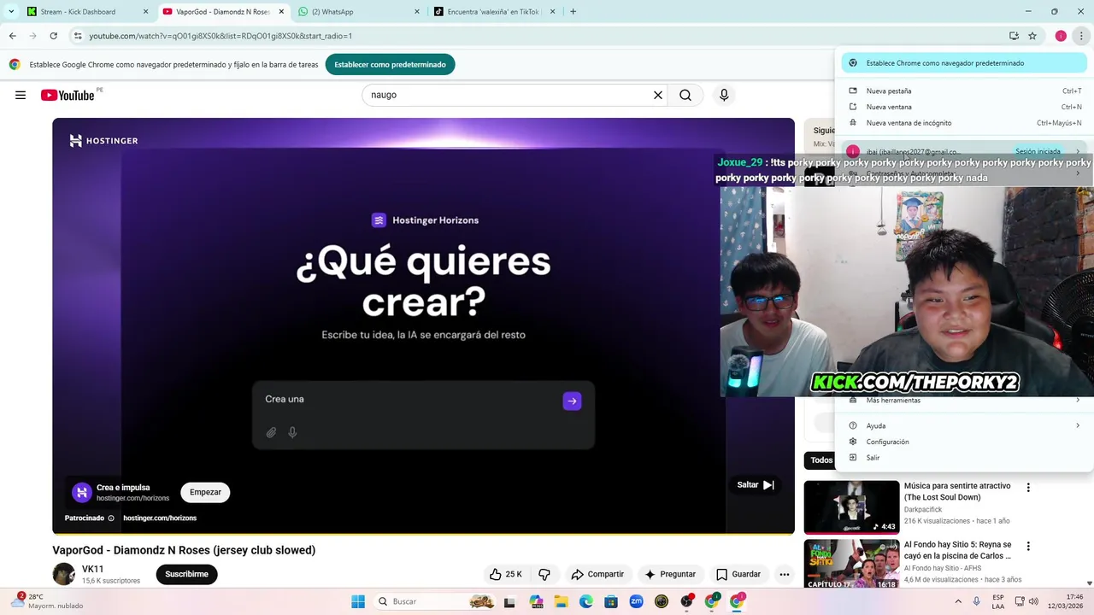Viewport: 1094px width, 615px height.
Task: Click 'Guardar' to save the video
Action: pos(738,574)
